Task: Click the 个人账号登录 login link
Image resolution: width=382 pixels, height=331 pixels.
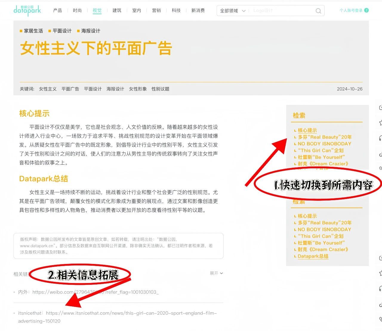Action: [351, 10]
